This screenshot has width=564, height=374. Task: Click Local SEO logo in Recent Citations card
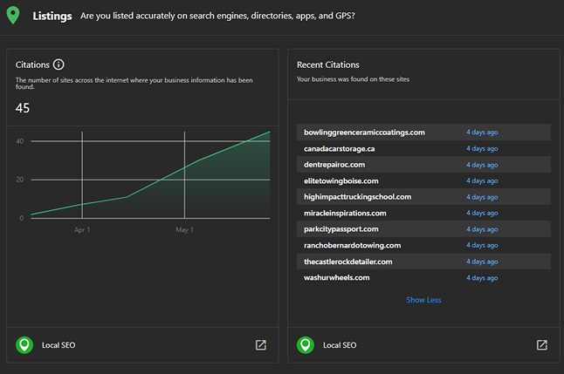306,345
